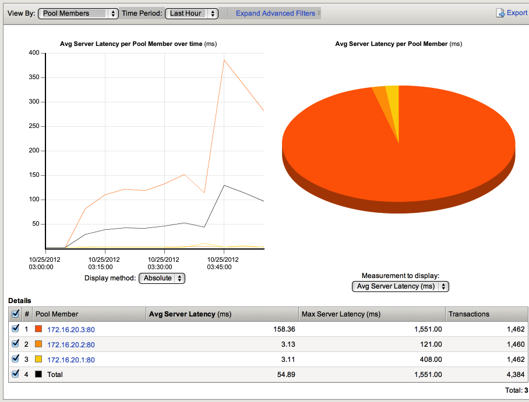The width and height of the screenshot is (529, 402).
Task: Uncheck the row 2 checkbox for 172.16.20.2:80
Action: coord(16,344)
